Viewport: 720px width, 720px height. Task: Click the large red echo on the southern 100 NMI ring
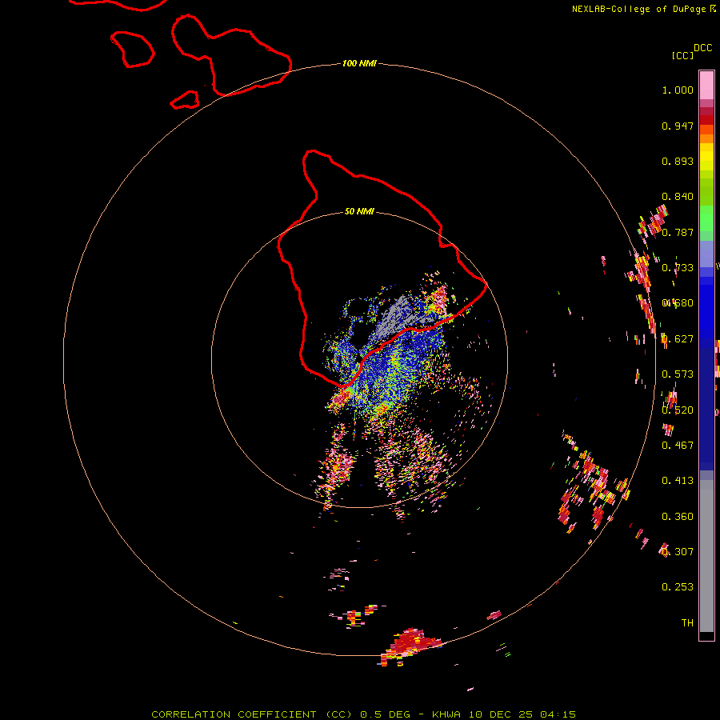411,642
